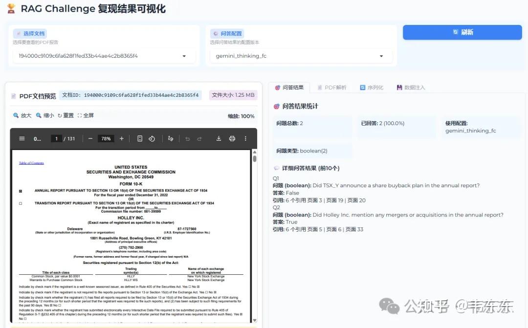Print the document via printer icon
The width and height of the screenshot is (528, 328).
tap(232, 138)
